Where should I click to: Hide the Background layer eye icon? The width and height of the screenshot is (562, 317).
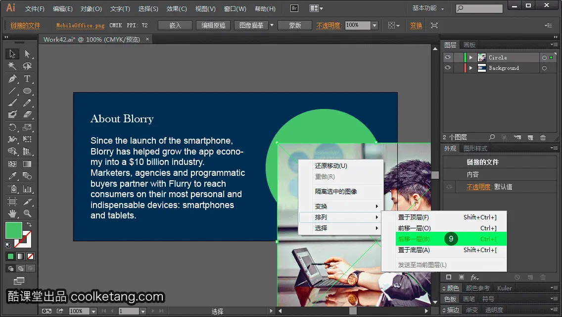[x=448, y=68]
